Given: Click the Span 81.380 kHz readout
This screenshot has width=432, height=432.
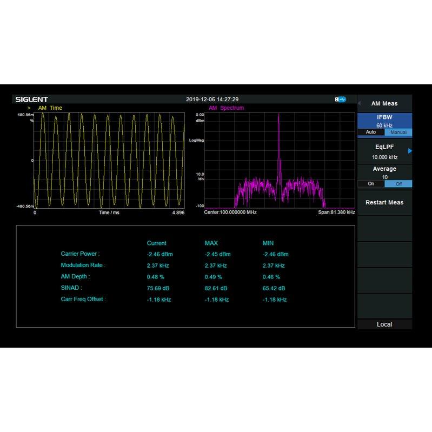Looking at the screenshot, I should pyautogui.click(x=336, y=212).
